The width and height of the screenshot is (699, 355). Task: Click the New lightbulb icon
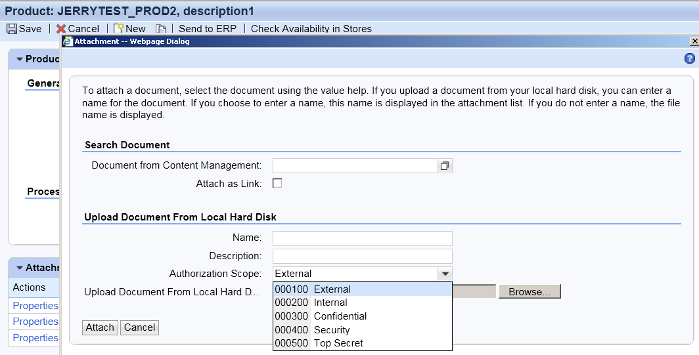point(119,29)
